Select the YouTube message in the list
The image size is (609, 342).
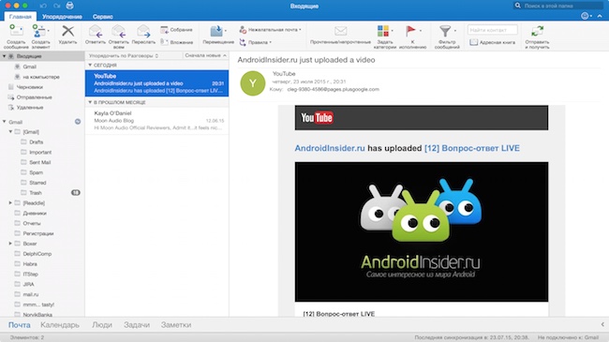[156, 83]
